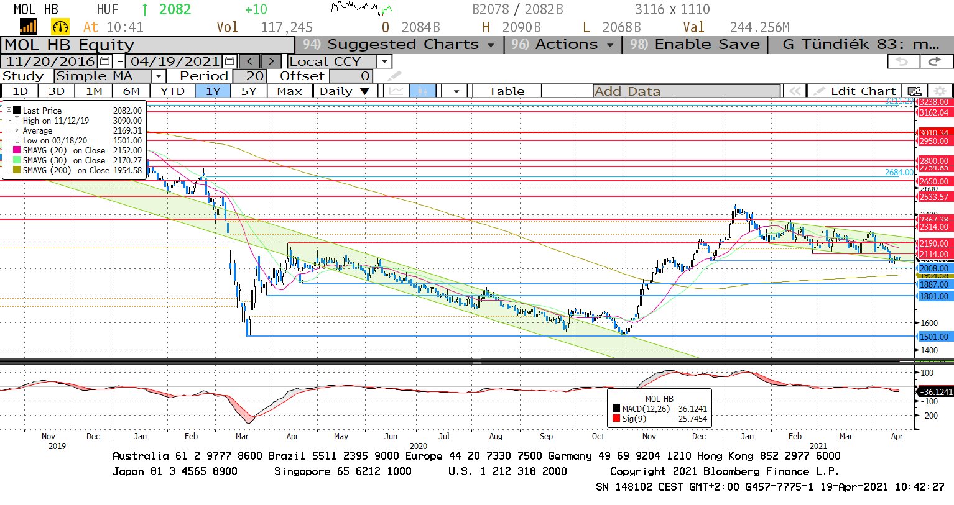954x505 pixels.
Task: Click the panel divider handle above MACD
Action: tap(477, 361)
